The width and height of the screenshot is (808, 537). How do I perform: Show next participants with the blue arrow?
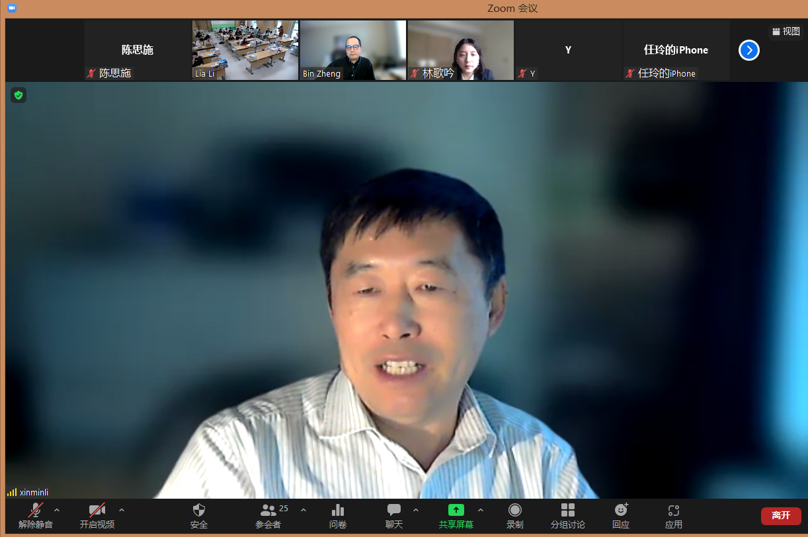[x=748, y=50]
